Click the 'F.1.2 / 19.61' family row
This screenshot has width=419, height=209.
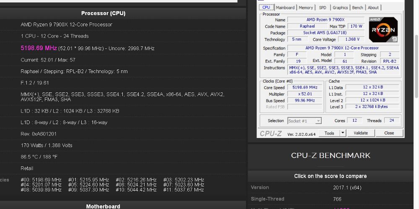tap(35, 83)
